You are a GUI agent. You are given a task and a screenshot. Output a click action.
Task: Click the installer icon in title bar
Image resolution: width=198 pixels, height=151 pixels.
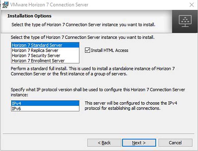(5, 5)
